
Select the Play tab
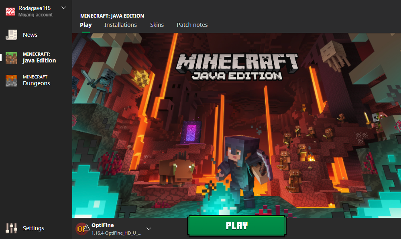[x=86, y=25]
